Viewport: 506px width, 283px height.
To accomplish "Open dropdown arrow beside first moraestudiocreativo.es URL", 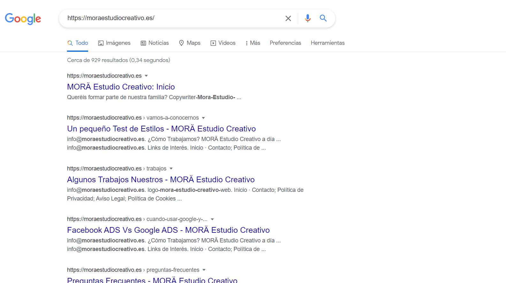I will (146, 76).
